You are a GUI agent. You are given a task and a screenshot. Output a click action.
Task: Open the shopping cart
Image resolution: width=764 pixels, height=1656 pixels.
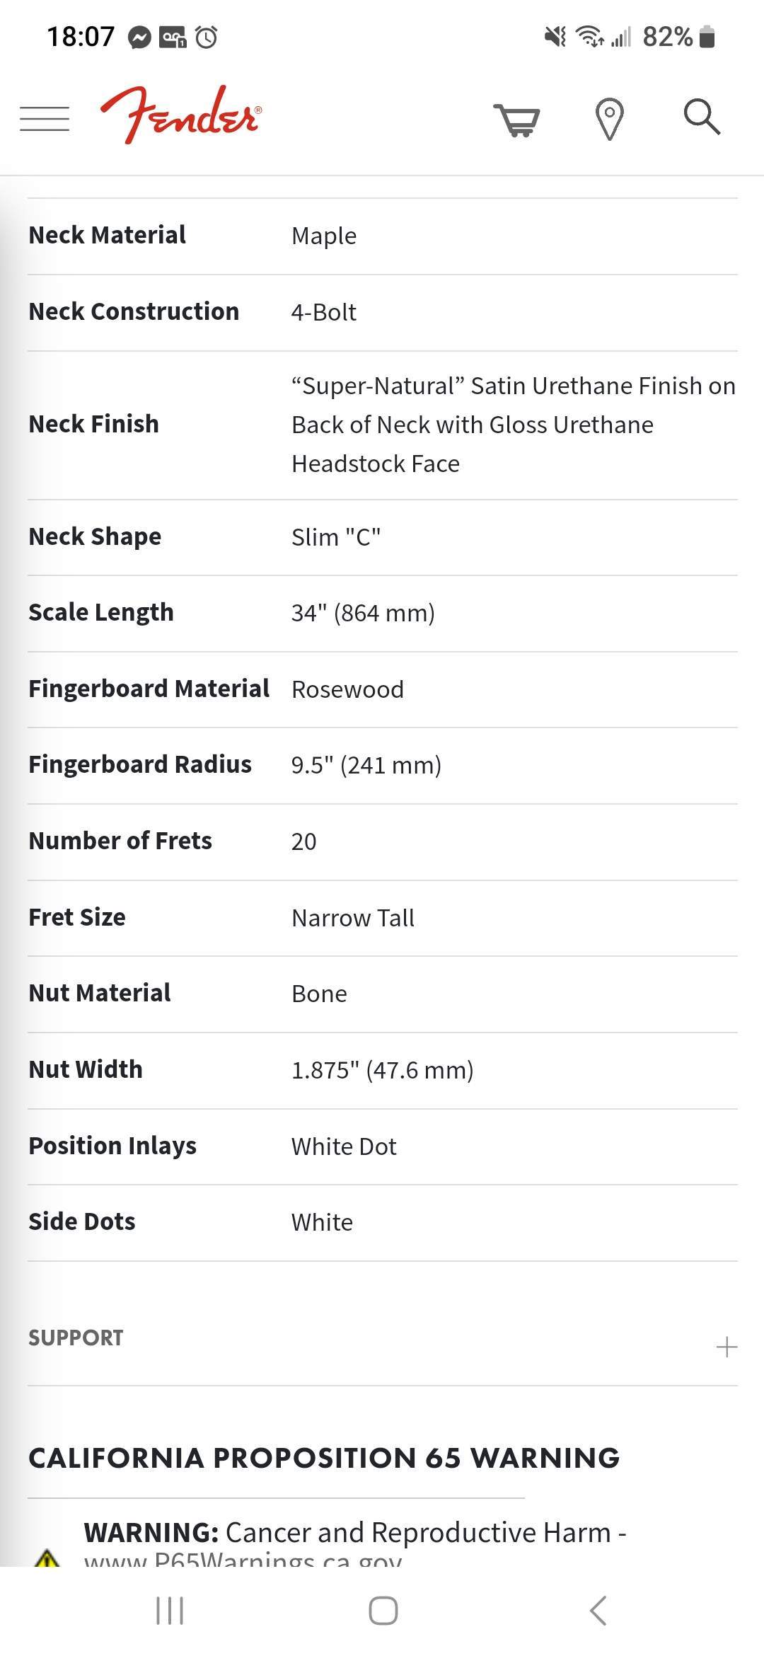(x=517, y=119)
